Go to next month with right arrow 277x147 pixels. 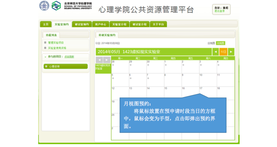point(231,52)
